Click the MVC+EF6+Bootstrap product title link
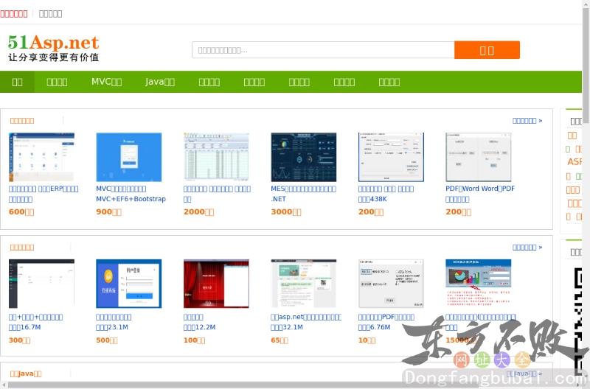590x389 pixels. [x=131, y=194]
